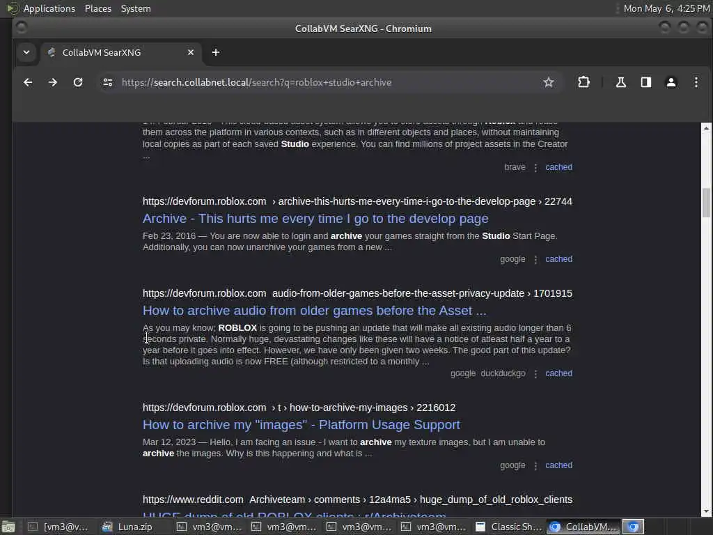This screenshot has height=535, width=713.
Task: Open Chromium three-dot menu
Action: pyautogui.click(x=696, y=82)
